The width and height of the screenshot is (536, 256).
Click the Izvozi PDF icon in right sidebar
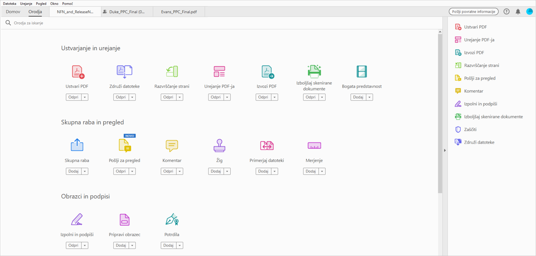point(458,53)
